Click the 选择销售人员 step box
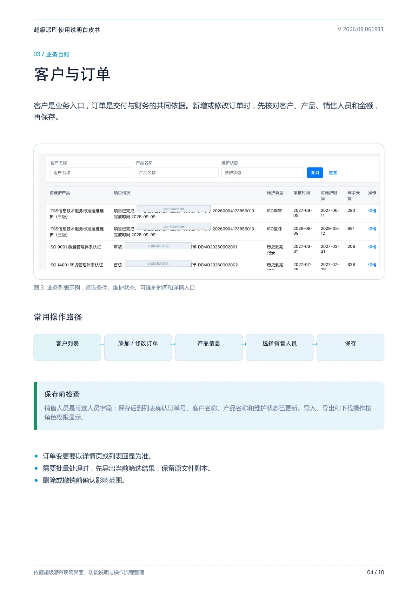 tap(280, 347)
